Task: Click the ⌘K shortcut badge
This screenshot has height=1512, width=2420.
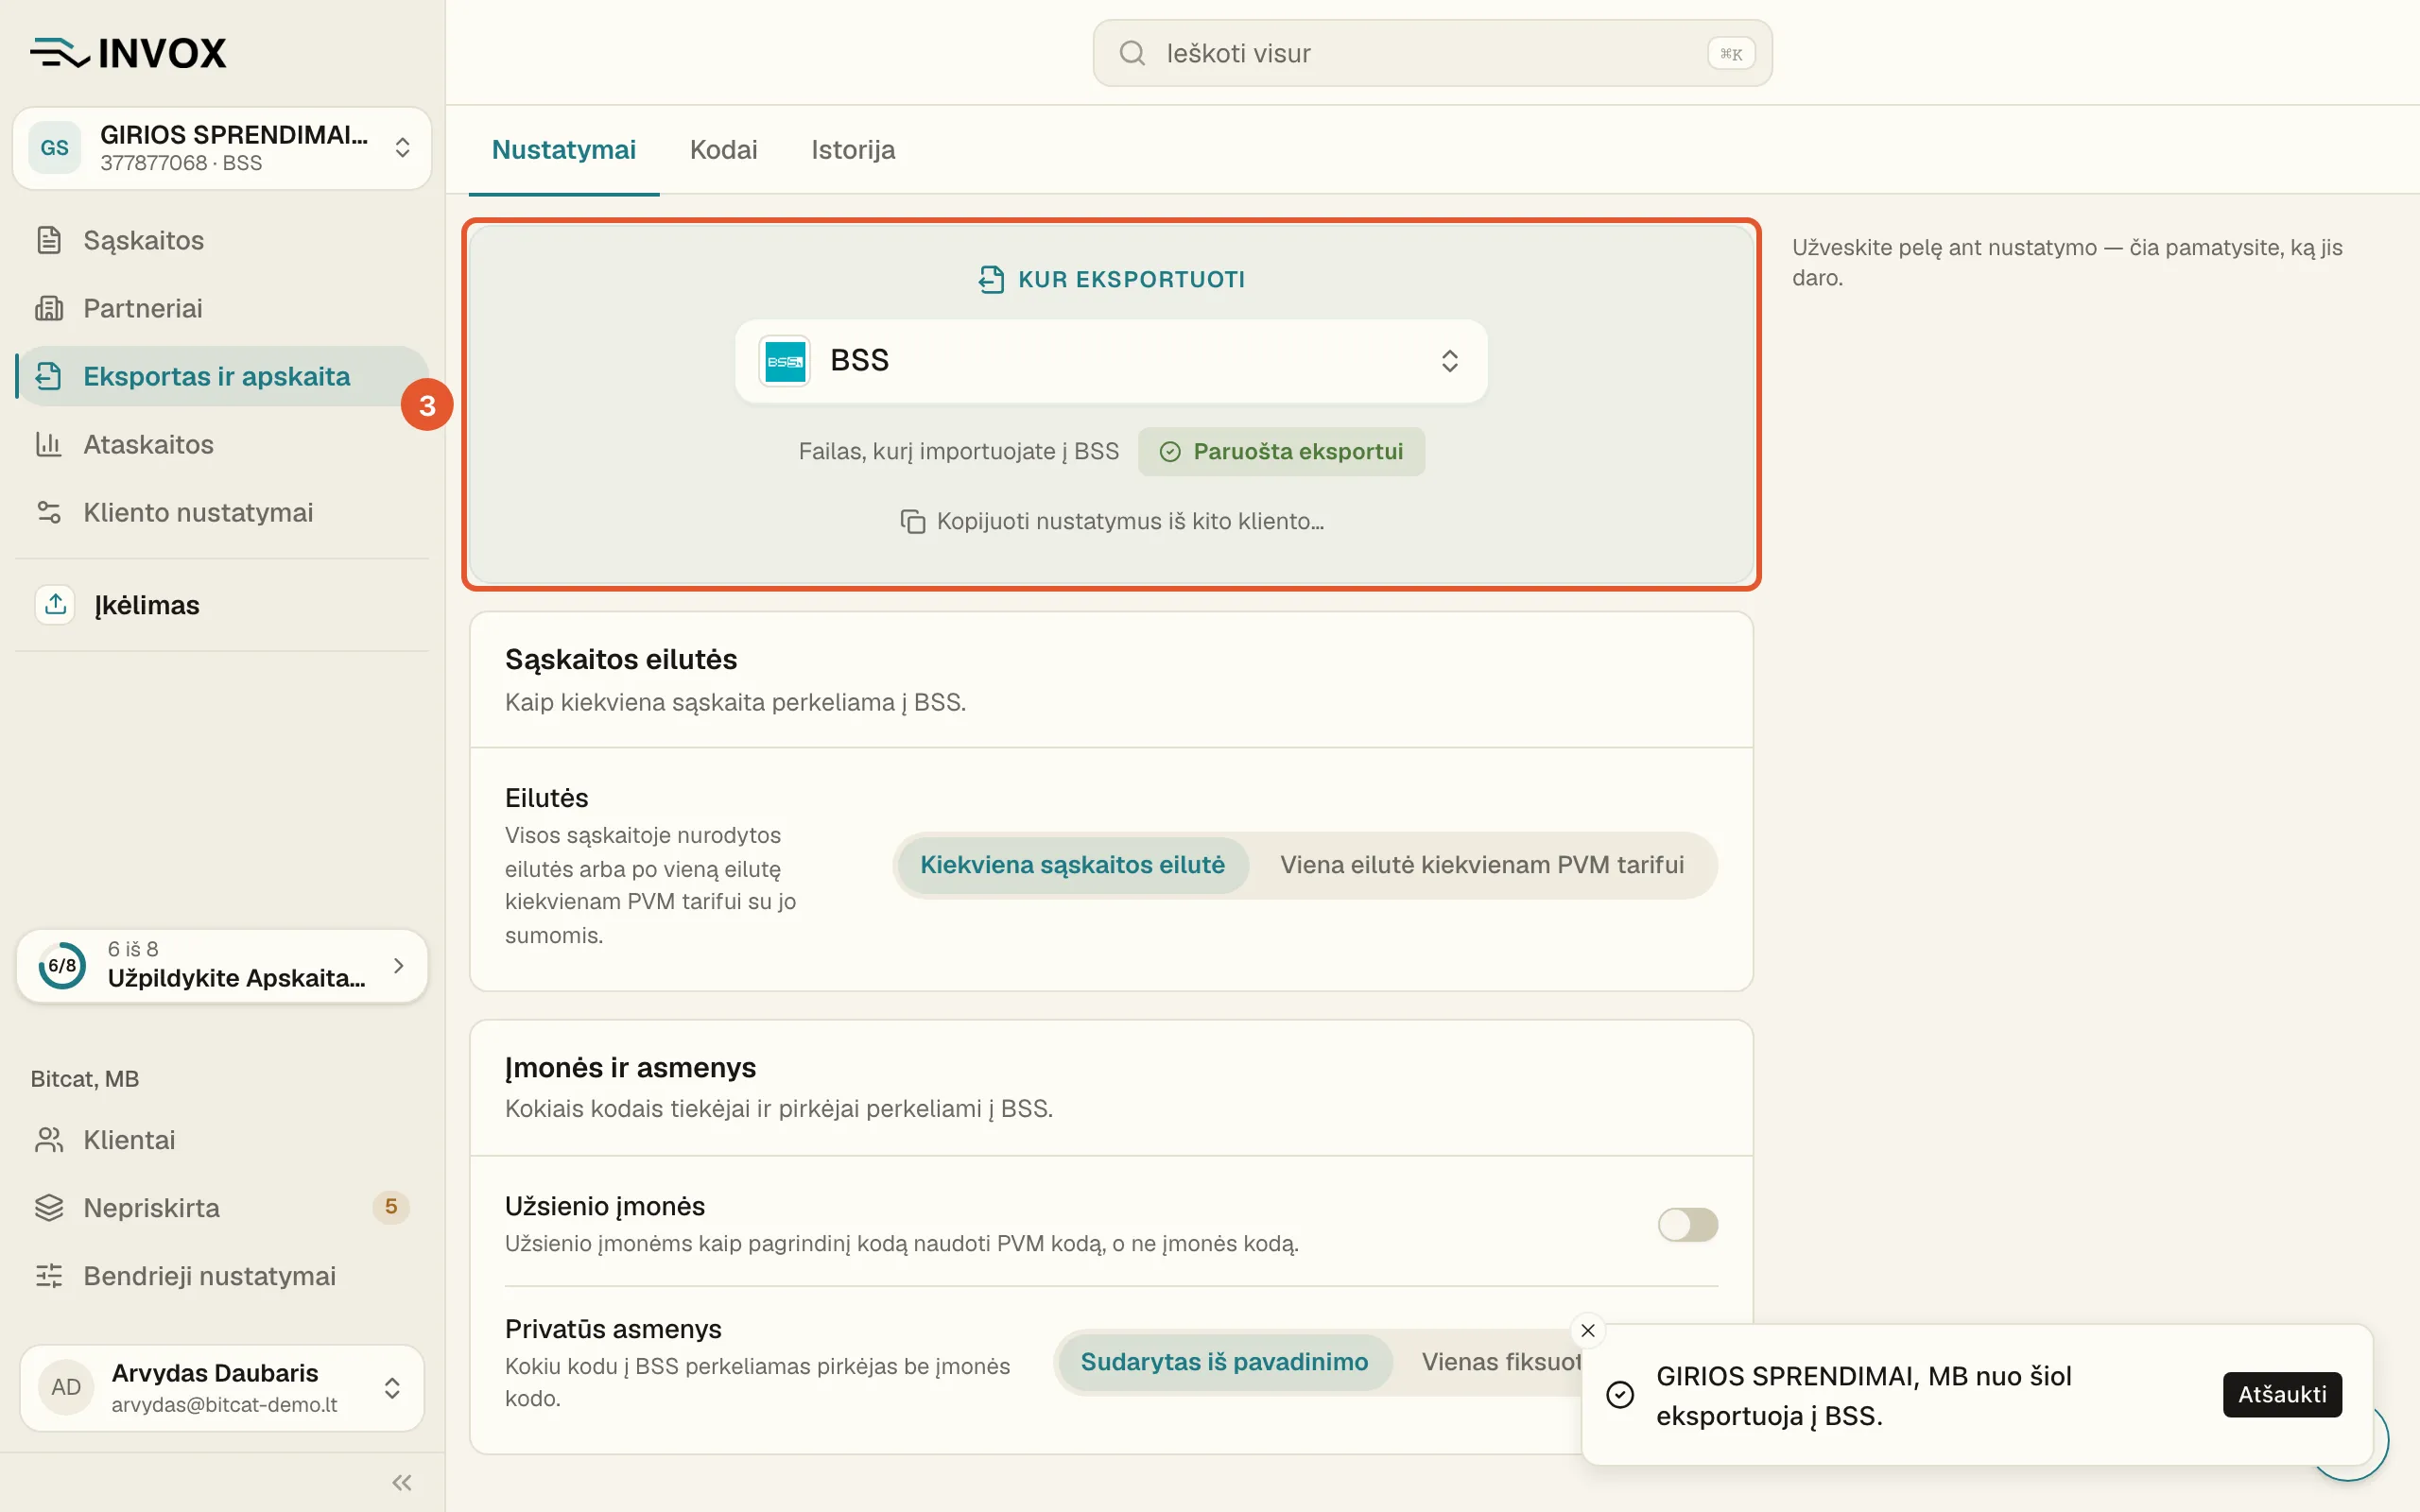Action: point(1731,53)
